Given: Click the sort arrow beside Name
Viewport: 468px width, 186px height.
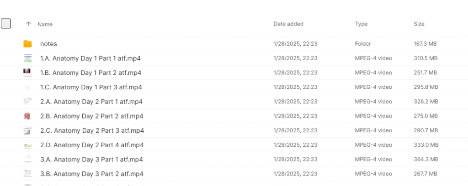Looking at the screenshot, I should click(x=28, y=24).
